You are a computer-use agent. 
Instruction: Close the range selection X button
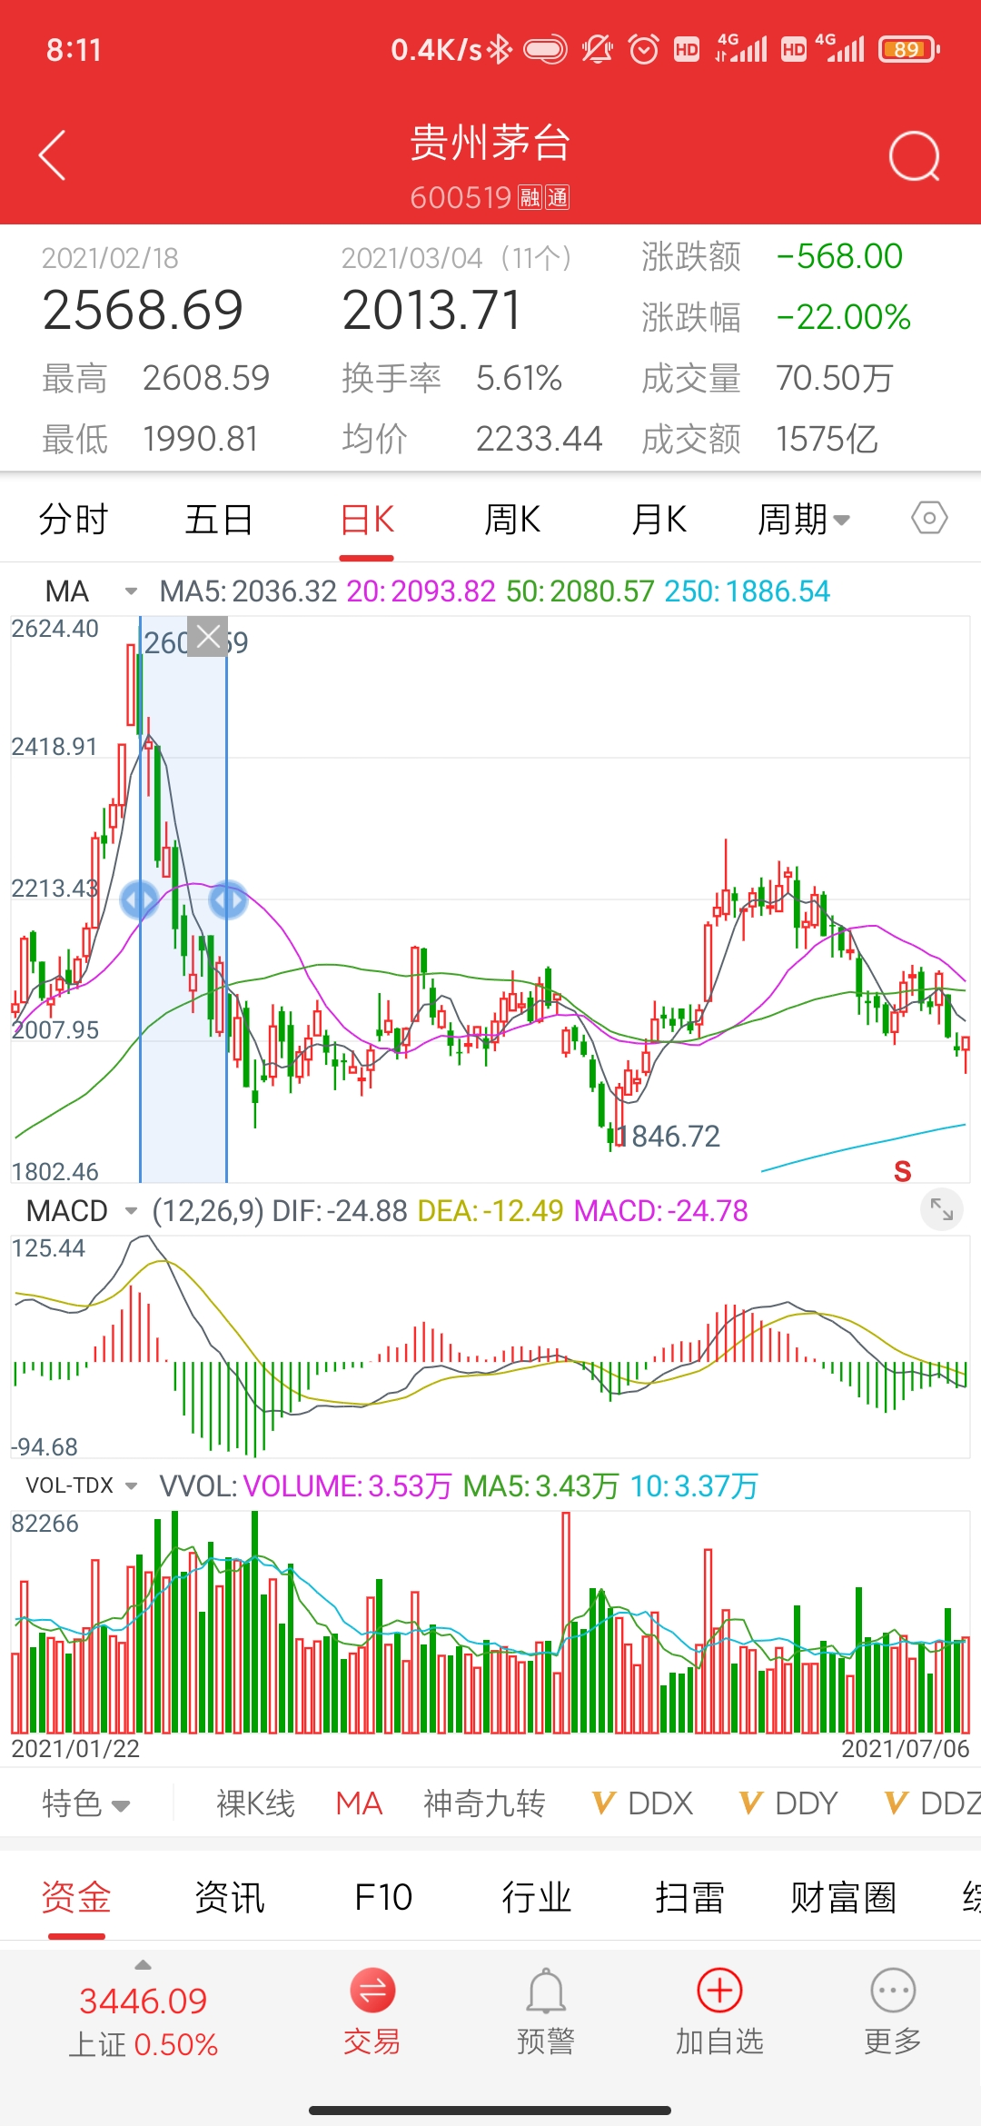click(208, 637)
